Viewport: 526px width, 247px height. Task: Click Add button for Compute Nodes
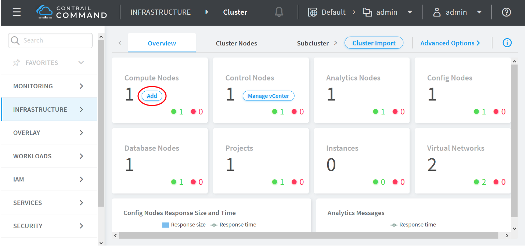click(x=152, y=96)
